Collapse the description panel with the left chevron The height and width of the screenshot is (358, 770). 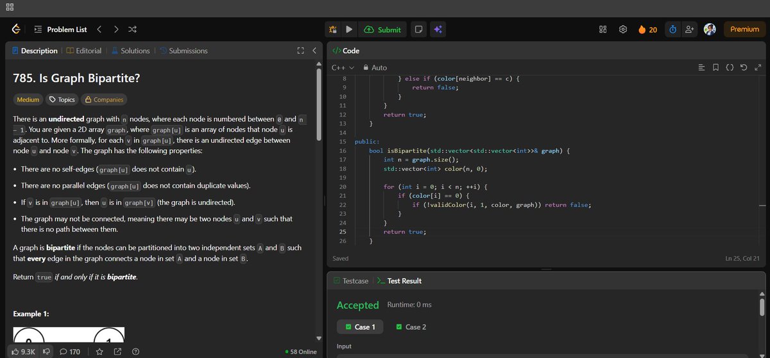[314, 51]
